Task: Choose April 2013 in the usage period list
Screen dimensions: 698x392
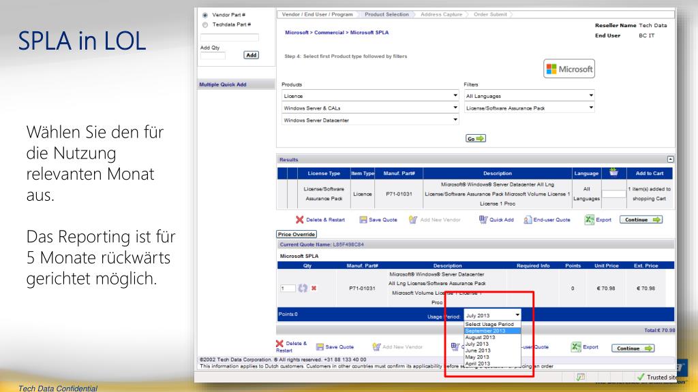Action: [492, 363]
